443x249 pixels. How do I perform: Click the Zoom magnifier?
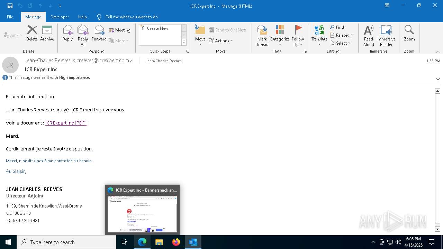pos(409,33)
